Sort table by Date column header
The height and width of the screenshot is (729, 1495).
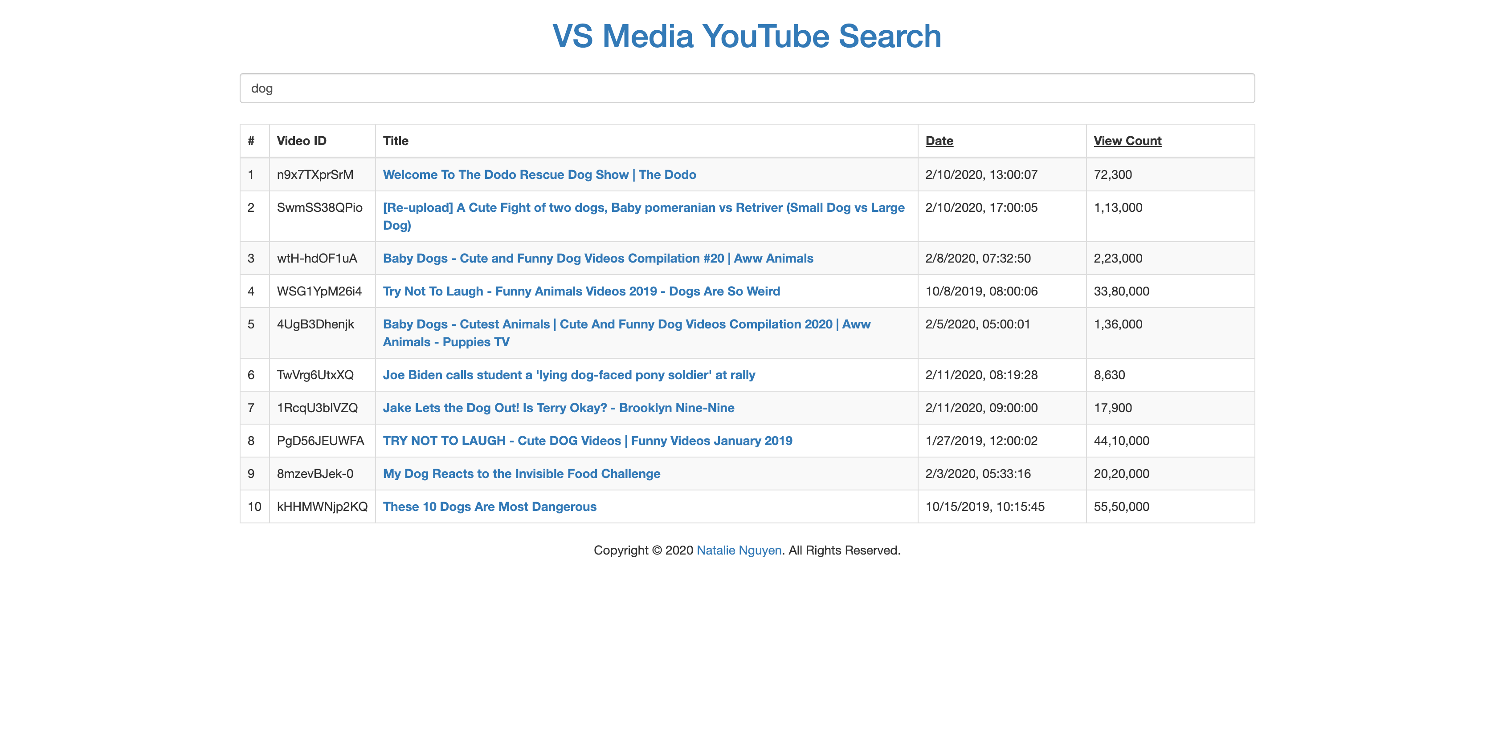click(x=939, y=141)
